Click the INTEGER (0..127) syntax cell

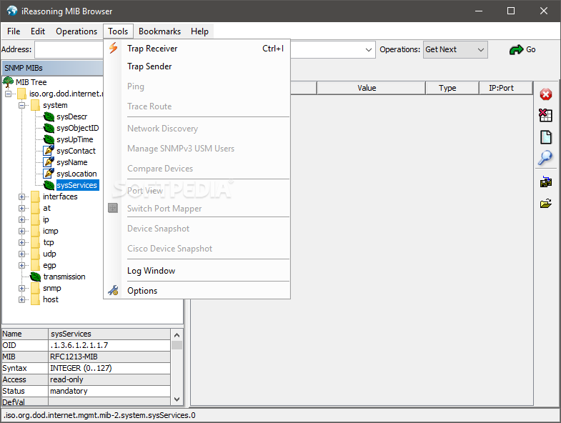click(x=109, y=368)
